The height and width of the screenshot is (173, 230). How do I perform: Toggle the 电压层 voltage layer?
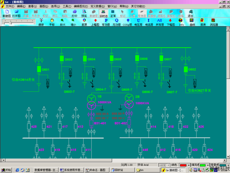139,22
